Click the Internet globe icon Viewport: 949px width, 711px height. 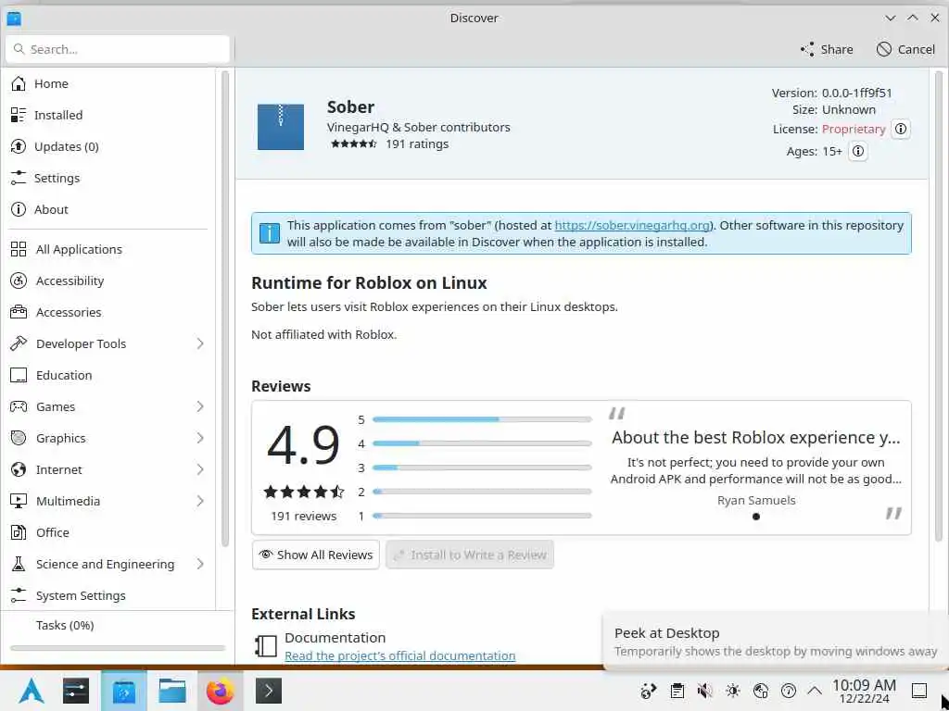(19, 469)
